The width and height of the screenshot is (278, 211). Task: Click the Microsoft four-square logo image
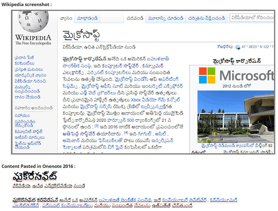[207, 75]
